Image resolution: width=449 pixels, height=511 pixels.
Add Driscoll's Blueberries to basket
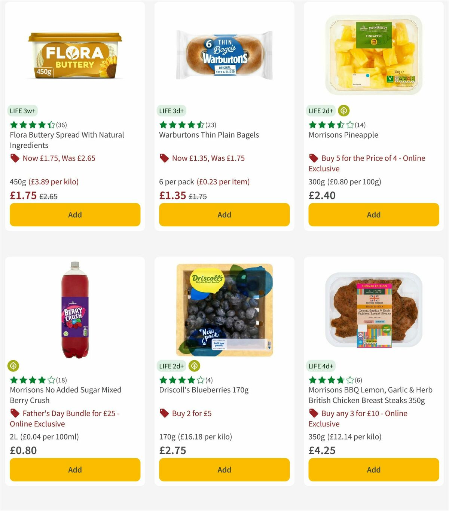(x=224, y=469)
